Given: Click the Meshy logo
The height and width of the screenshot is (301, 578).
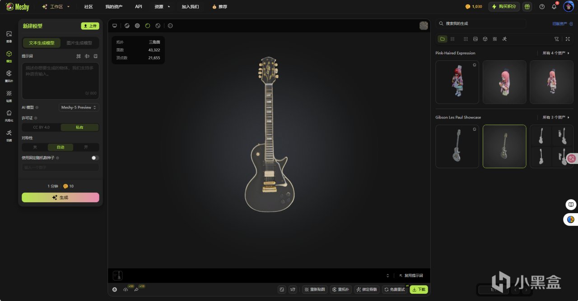Looking at the screenshot, I should pos(18,7).
